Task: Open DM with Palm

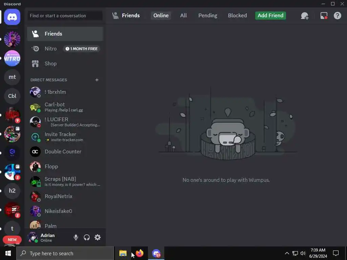Action: click(x=65, y=224)
